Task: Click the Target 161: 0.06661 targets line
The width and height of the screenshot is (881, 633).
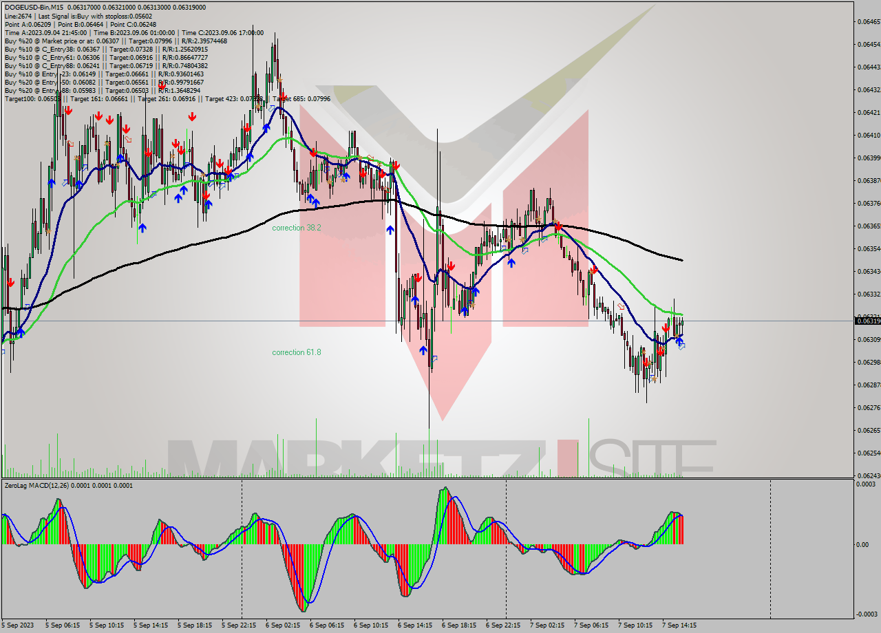Action: pyautogui.click(x=167, y=98)
